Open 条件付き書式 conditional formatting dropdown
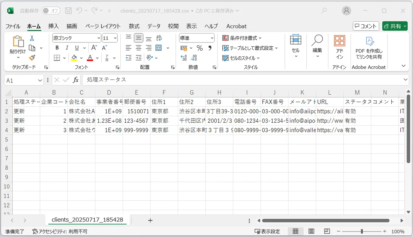The height and width of the screenshot is (237, 413). (242, 38)
